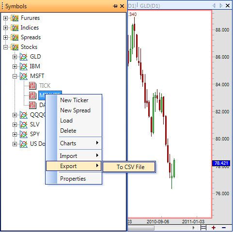The height and width of the screenshot is (232, 233).
Task: Expand the Indices folder node
Action: click(5, 28)
